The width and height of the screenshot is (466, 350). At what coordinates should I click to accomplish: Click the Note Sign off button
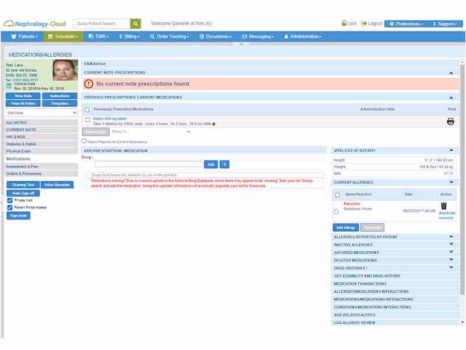23,193
